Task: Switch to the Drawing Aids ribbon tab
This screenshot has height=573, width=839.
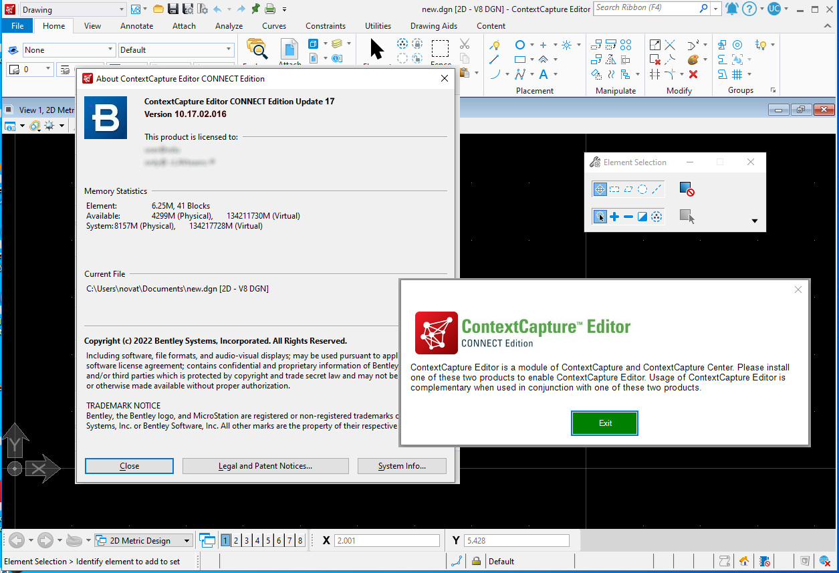Action: (434, 26)
